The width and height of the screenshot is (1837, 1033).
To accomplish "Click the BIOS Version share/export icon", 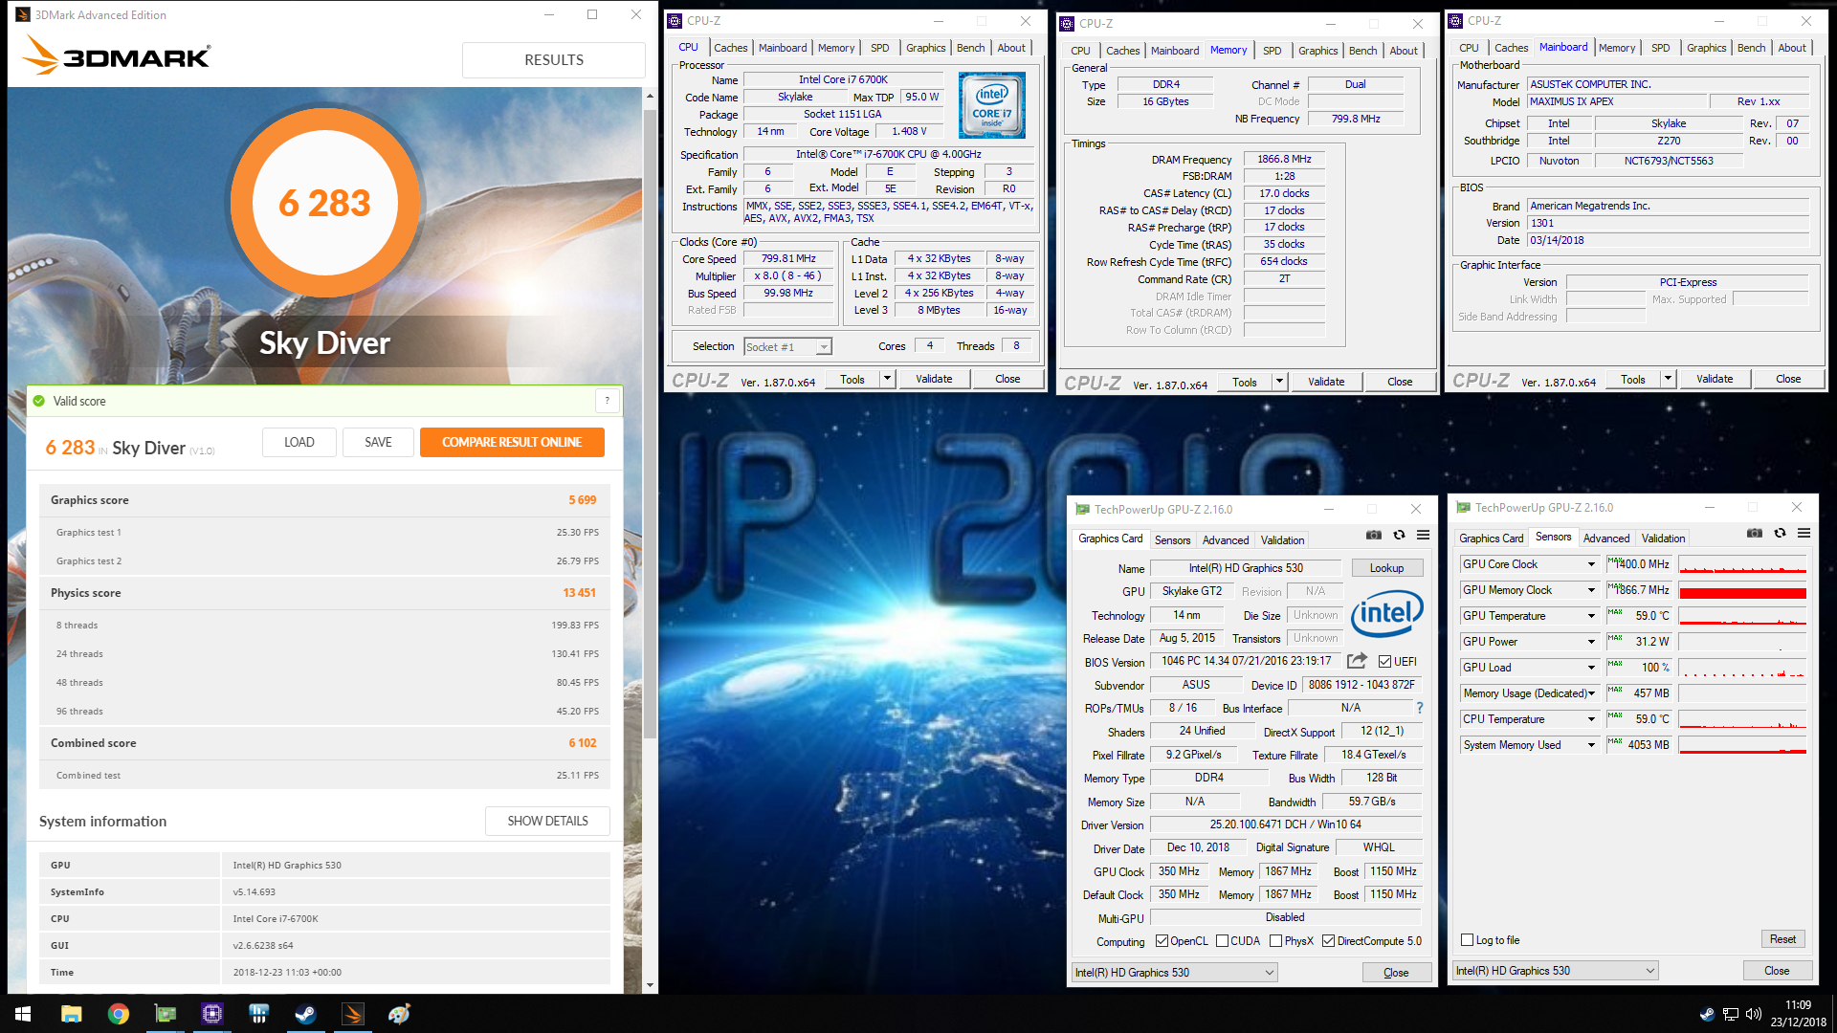I will click(x=1357, y=661).
